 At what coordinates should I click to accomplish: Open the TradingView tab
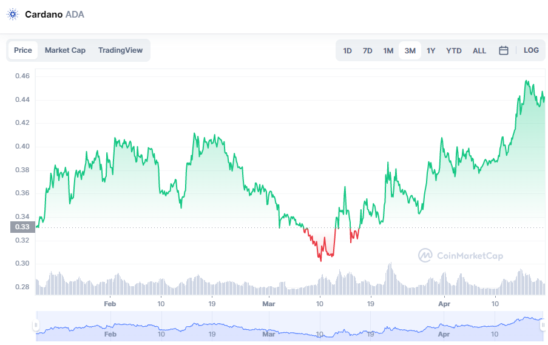[120, 50]
